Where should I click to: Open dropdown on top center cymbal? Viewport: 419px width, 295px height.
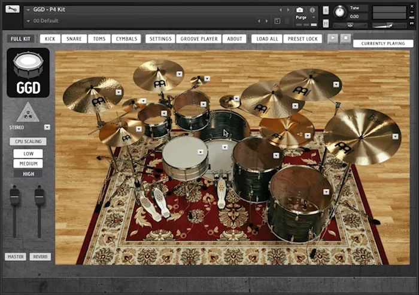coord(180,74)
